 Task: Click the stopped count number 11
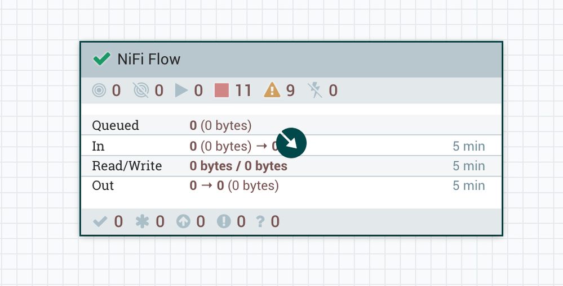[243, 90]
